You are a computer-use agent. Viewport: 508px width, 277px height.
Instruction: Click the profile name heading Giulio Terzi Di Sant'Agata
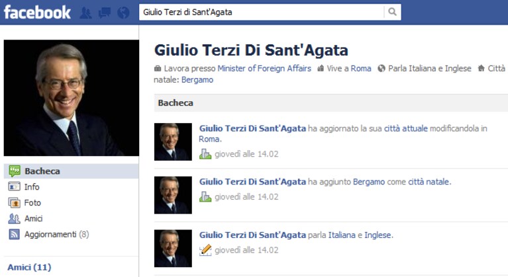point(251,50)
